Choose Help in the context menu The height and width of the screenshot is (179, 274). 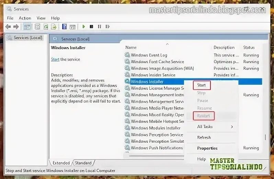coord(202,159)
